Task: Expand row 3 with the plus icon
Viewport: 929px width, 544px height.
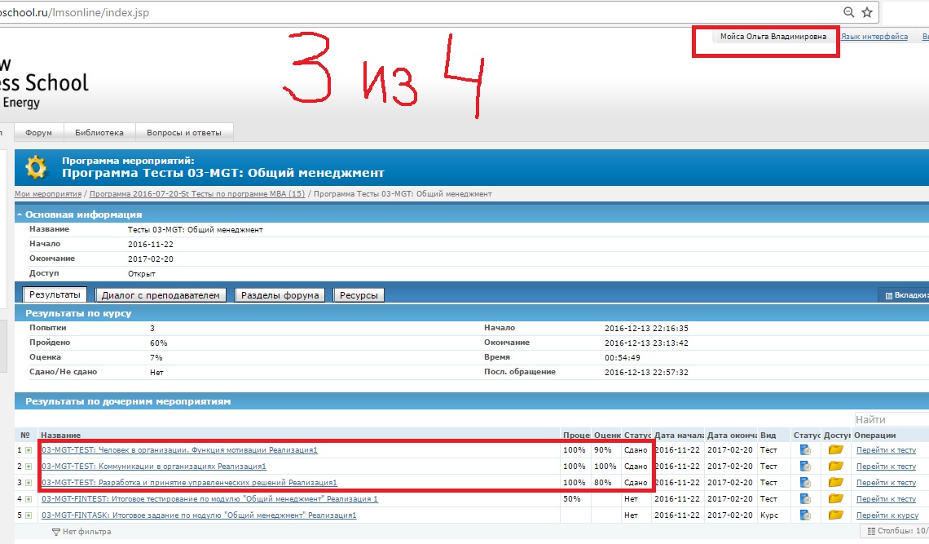Action: 29,483
